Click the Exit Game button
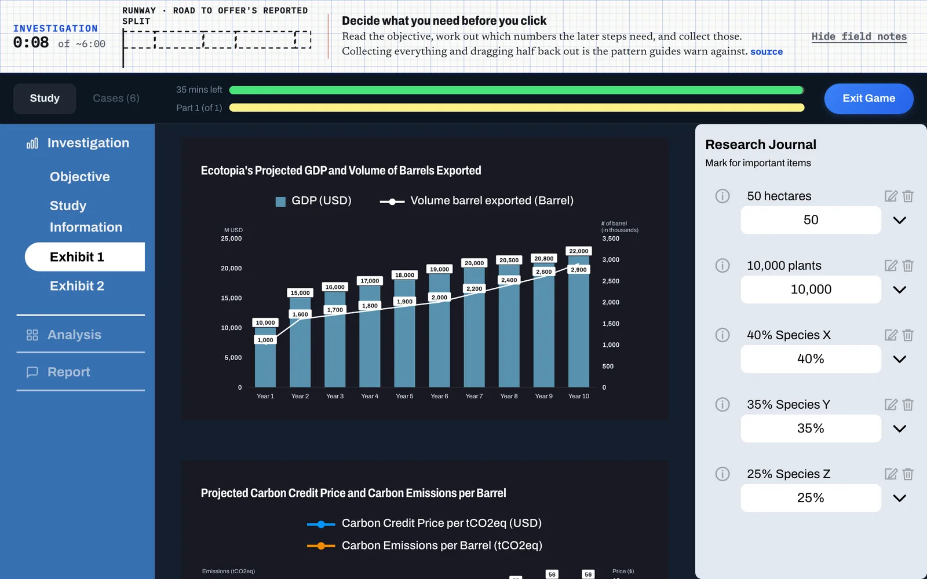The width and height of the screenshot is (927, 579). pos(868,98)
